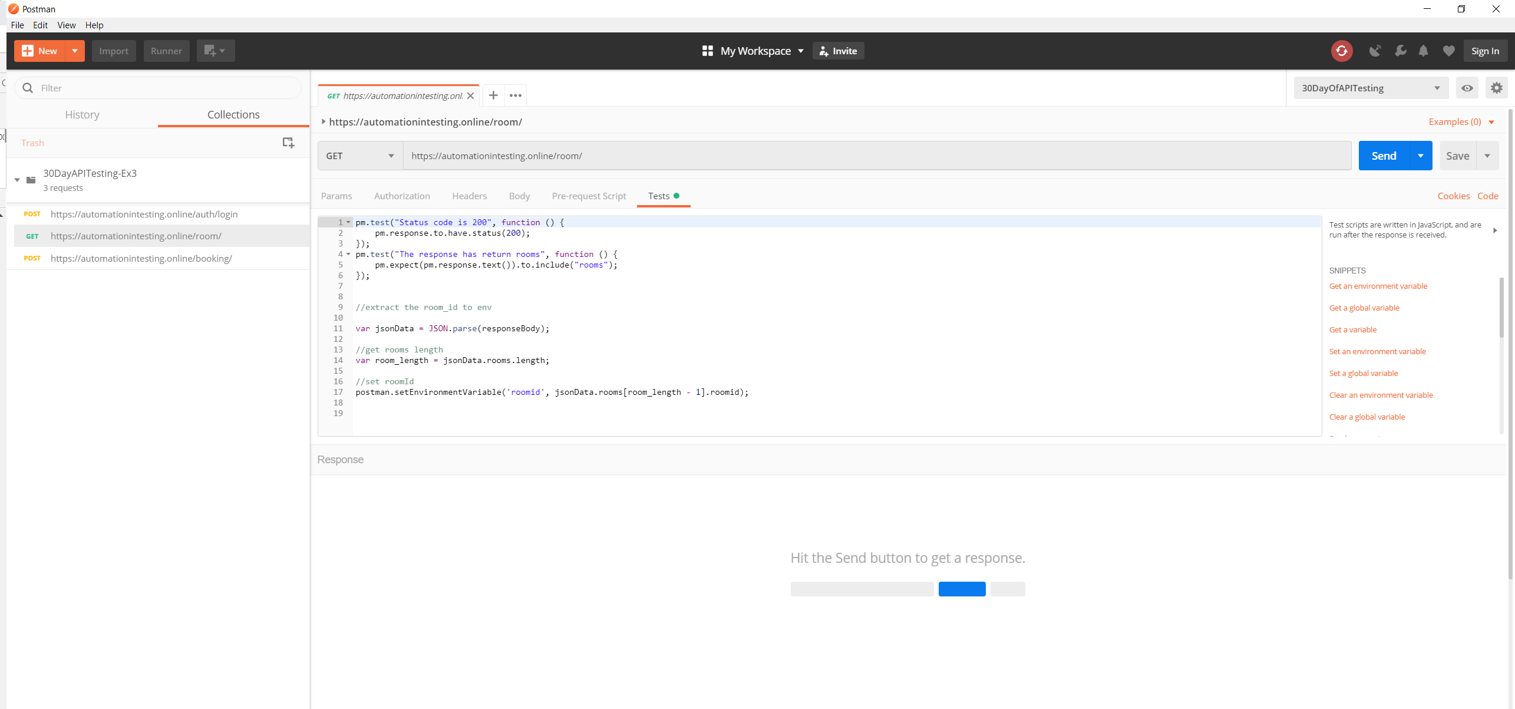Screen dimensions: 1515x709
Task: Insert 'Set an environment variable' snippet
Action: (x=1377, y=351)
